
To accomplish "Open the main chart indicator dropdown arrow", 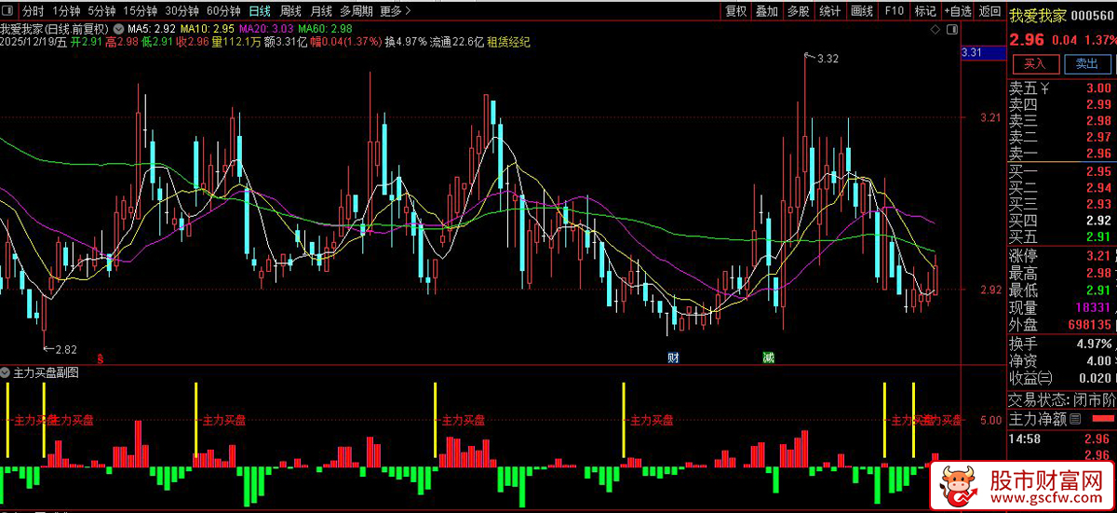I will 118,29.
